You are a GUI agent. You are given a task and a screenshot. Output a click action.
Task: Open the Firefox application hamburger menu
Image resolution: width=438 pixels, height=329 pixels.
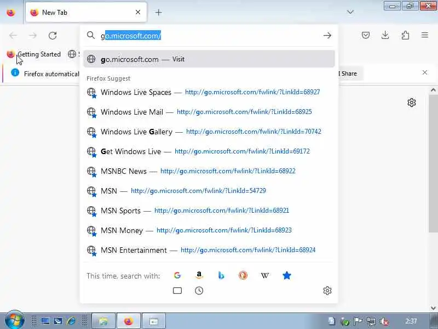[x=425, y=35]
